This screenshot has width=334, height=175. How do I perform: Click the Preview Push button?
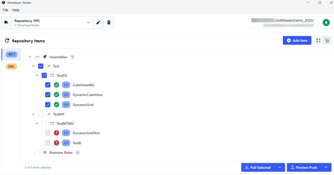[x=304, y=167]
